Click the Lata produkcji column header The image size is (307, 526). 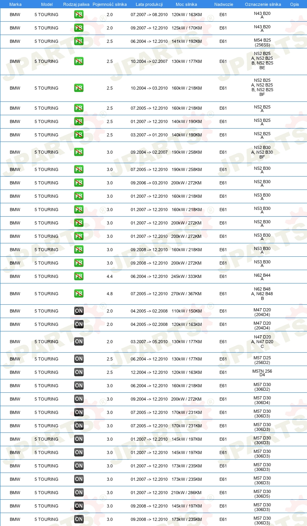point(149,4)
